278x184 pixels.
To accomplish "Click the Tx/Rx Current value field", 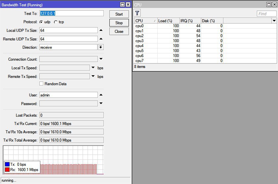I will [x=71, y=124].
